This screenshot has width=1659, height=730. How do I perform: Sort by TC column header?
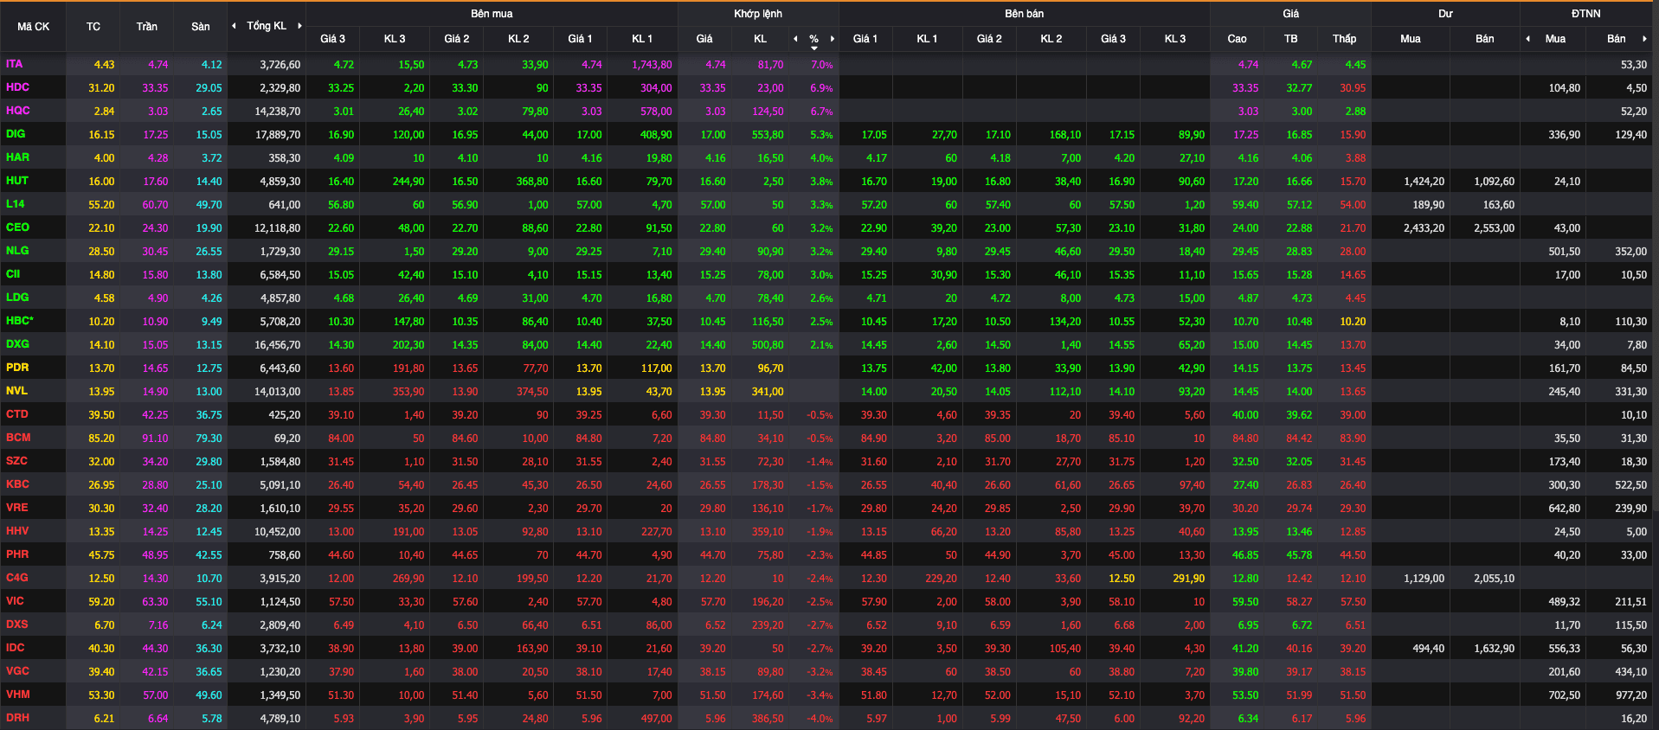pyautogui.click(x=93, y=27)
